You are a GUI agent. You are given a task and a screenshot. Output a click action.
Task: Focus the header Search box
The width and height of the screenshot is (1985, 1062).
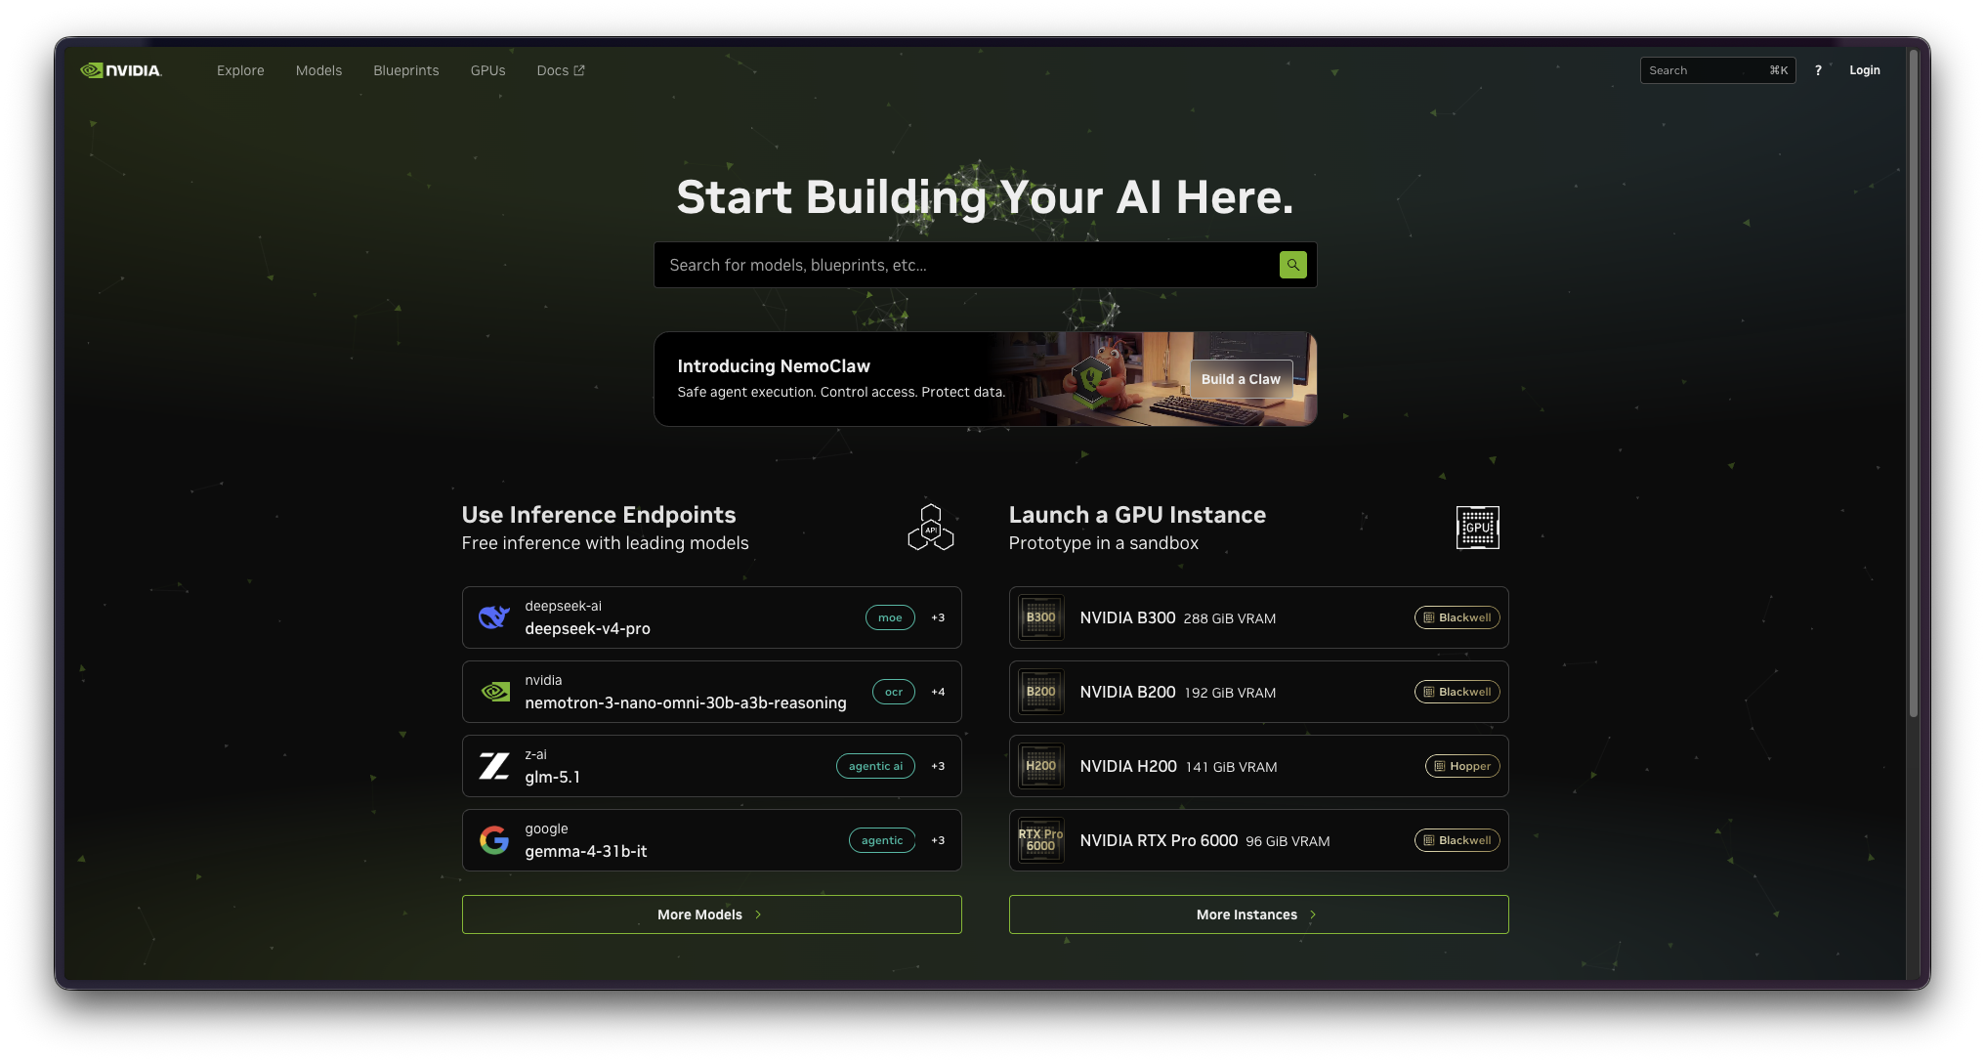coord(1717,70)
